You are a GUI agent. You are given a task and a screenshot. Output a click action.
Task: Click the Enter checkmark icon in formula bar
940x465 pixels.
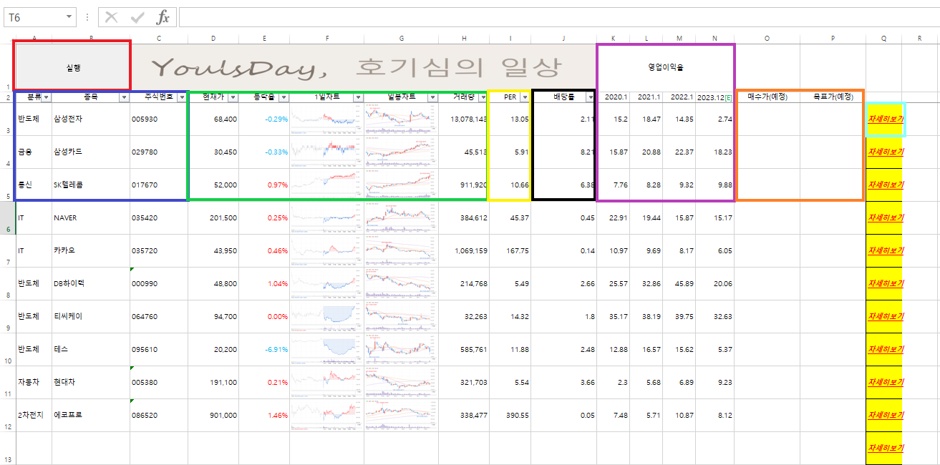click(x=137, y=17)
